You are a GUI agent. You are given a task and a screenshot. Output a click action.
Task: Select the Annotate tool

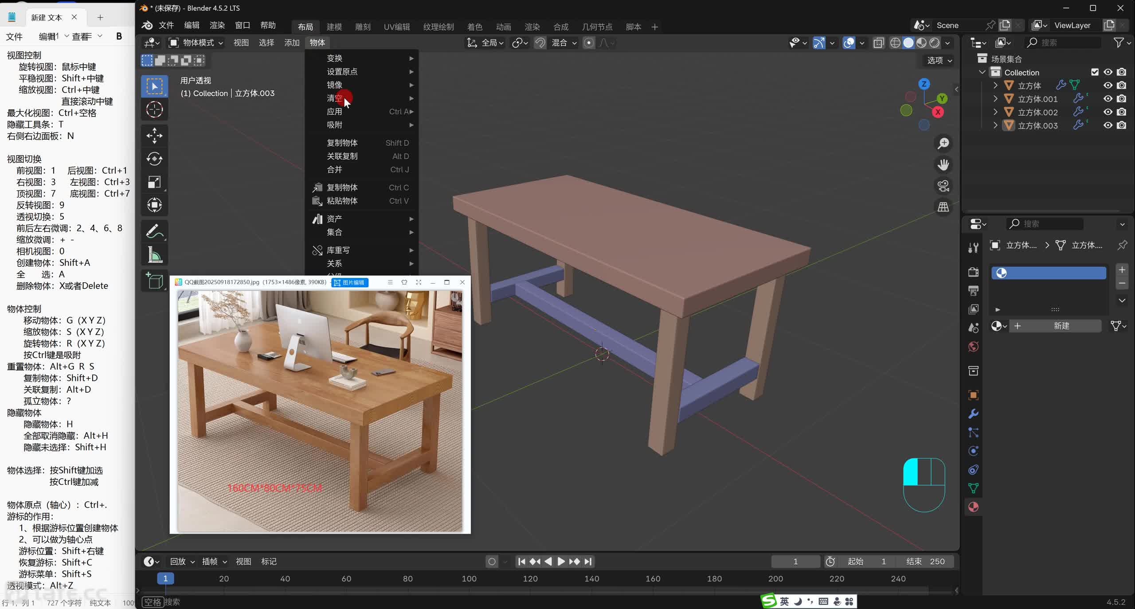tap(154, 230)
